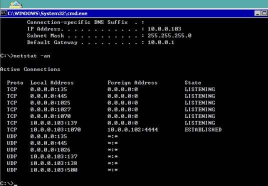The width and height of the screenshot is (268, 186).
Task: Click the final C:\> prompt at the bottom
Action: pyautogui.click(x=7, y=183)
